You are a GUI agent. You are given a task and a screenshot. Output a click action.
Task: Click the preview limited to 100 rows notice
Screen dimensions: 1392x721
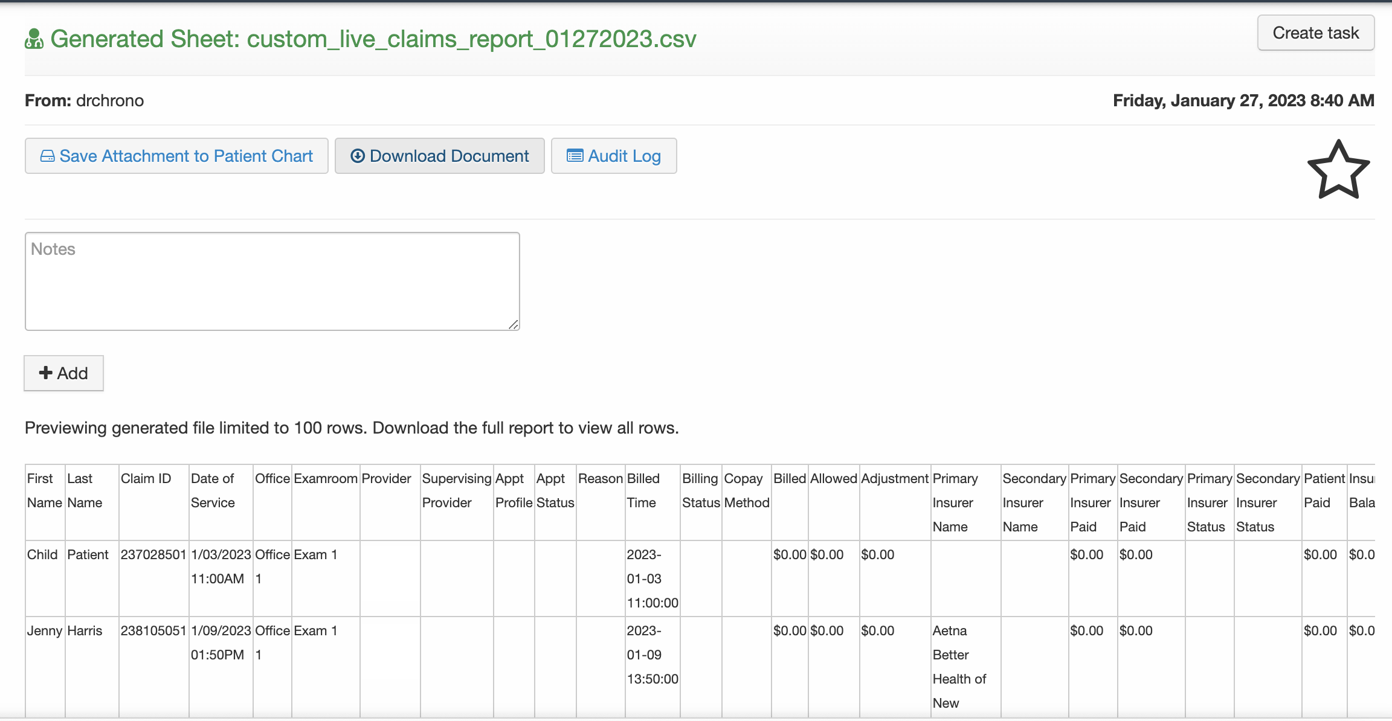(352, 428)
